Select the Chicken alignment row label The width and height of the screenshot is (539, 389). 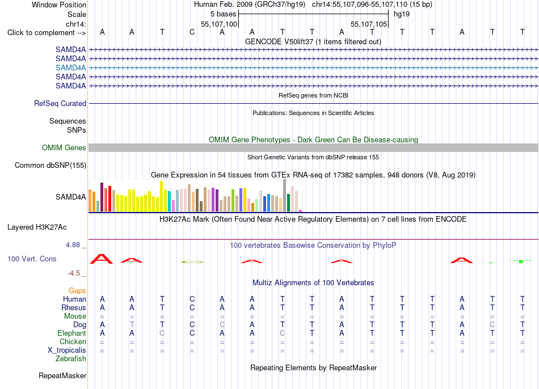pyautogui.click(x=73, y=341)
